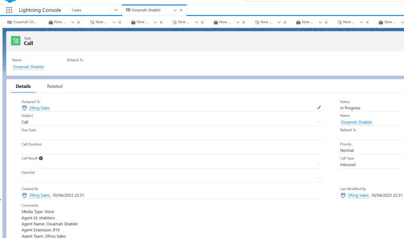Image resolution: width=404 pixels, height=238 pixels.
Task: Click the Lightning Console app name
Action: point(40,10)
